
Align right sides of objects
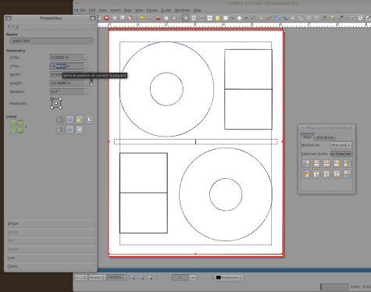337,163
